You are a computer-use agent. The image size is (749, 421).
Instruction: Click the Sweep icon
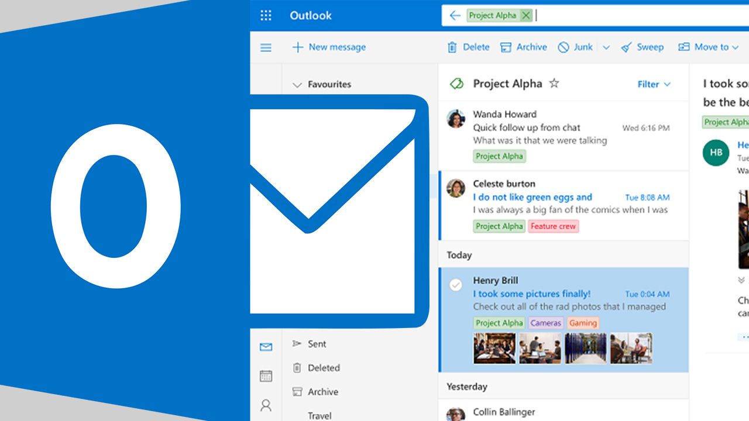[626, 47]
